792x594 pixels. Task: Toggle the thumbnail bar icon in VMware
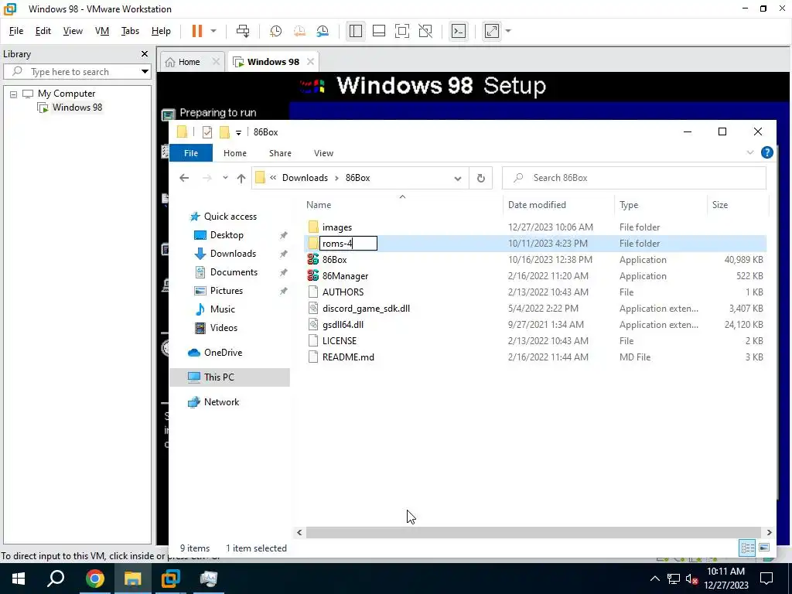click(379, 31)
